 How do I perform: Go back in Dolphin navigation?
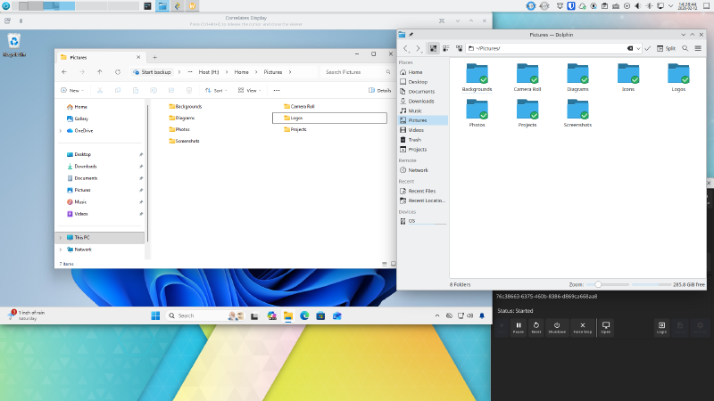[406, 48]
